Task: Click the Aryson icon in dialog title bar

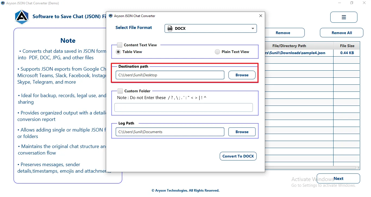Action: (x=111, y=16)
